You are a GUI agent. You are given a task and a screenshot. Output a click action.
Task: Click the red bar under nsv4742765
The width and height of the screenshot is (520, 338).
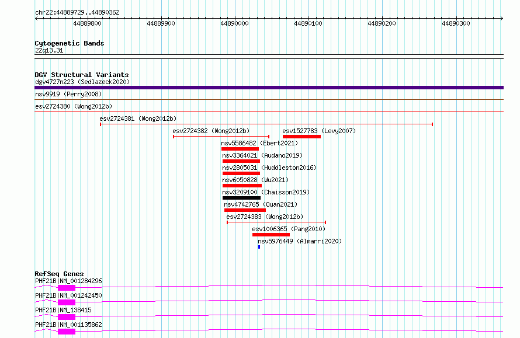[245, 210]
